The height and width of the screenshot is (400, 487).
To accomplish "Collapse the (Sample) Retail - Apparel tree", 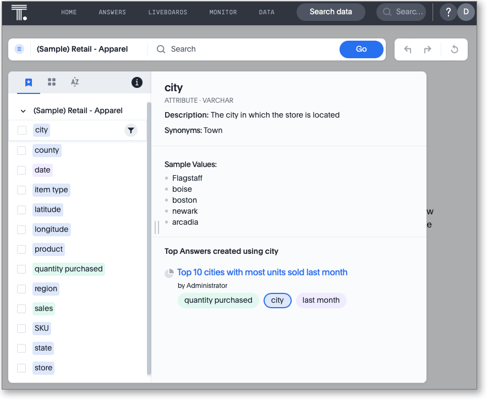I will pyautogui.click(x=23, y=111).
